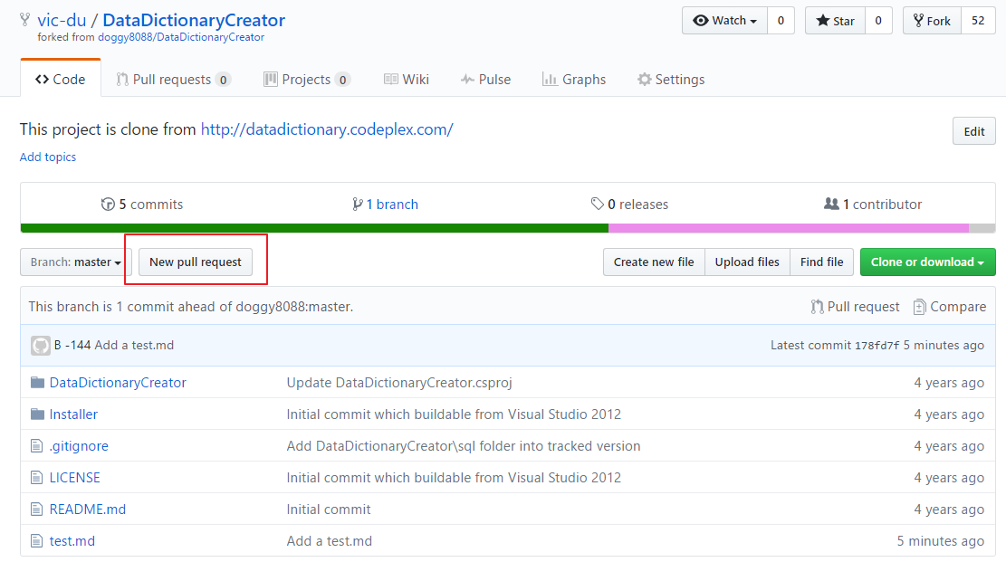Viewport: 1006px width, 562px height.
Task: Click Upload files
Action: pyautogui.click(x=747, y=262)
